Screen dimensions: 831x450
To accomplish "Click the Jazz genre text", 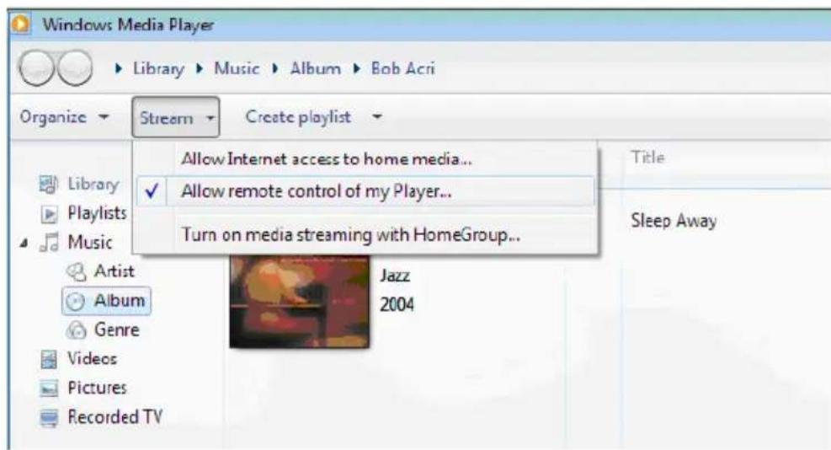I will 395,276.
